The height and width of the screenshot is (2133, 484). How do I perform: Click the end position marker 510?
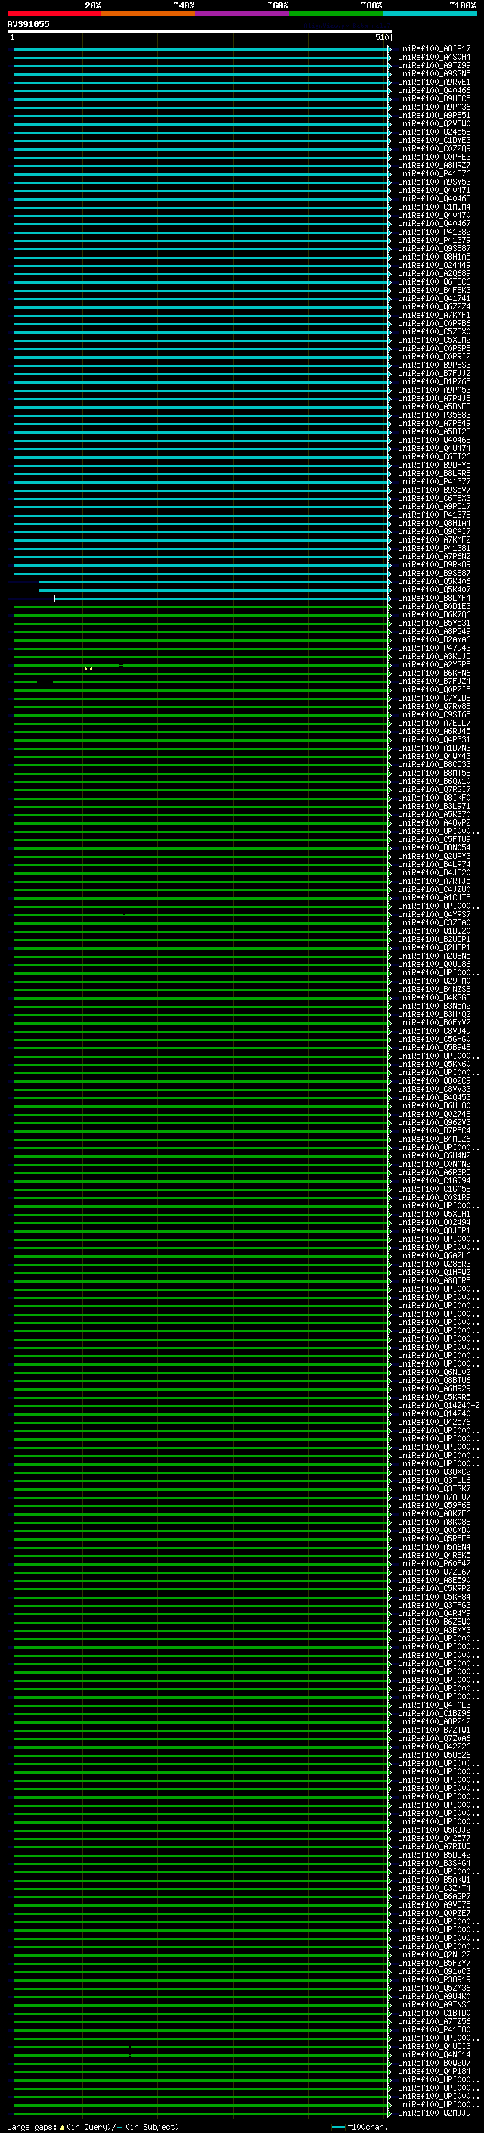click(382, 37)
